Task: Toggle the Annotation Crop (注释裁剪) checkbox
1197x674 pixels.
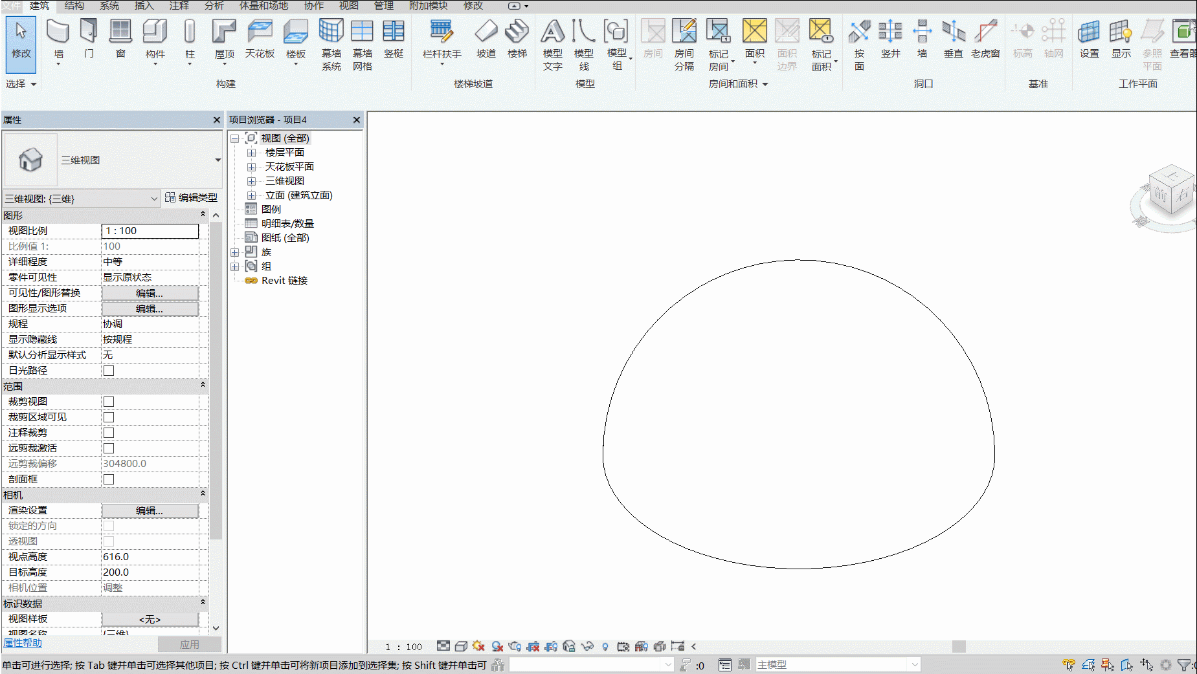Action: tap(109, 433)
